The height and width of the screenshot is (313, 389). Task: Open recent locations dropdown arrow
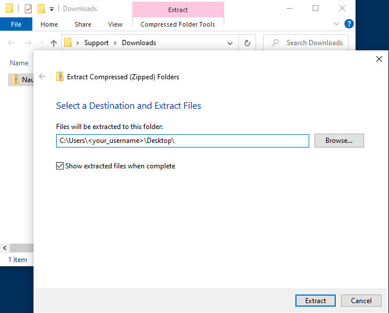pos(42,43)
